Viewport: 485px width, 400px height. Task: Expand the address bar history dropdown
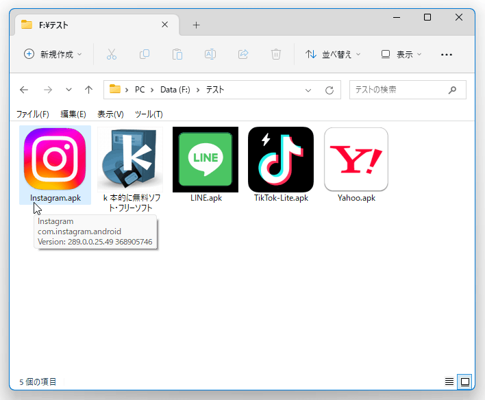[308, 90]
